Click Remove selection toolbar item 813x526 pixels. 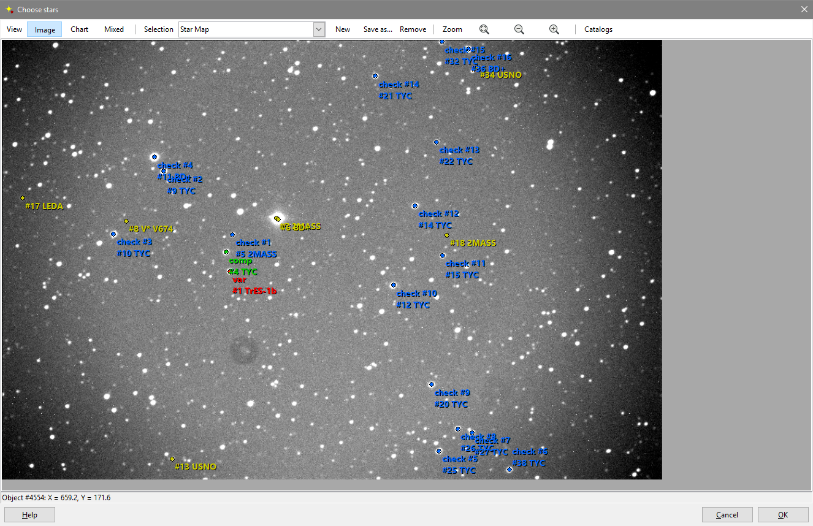413,29
